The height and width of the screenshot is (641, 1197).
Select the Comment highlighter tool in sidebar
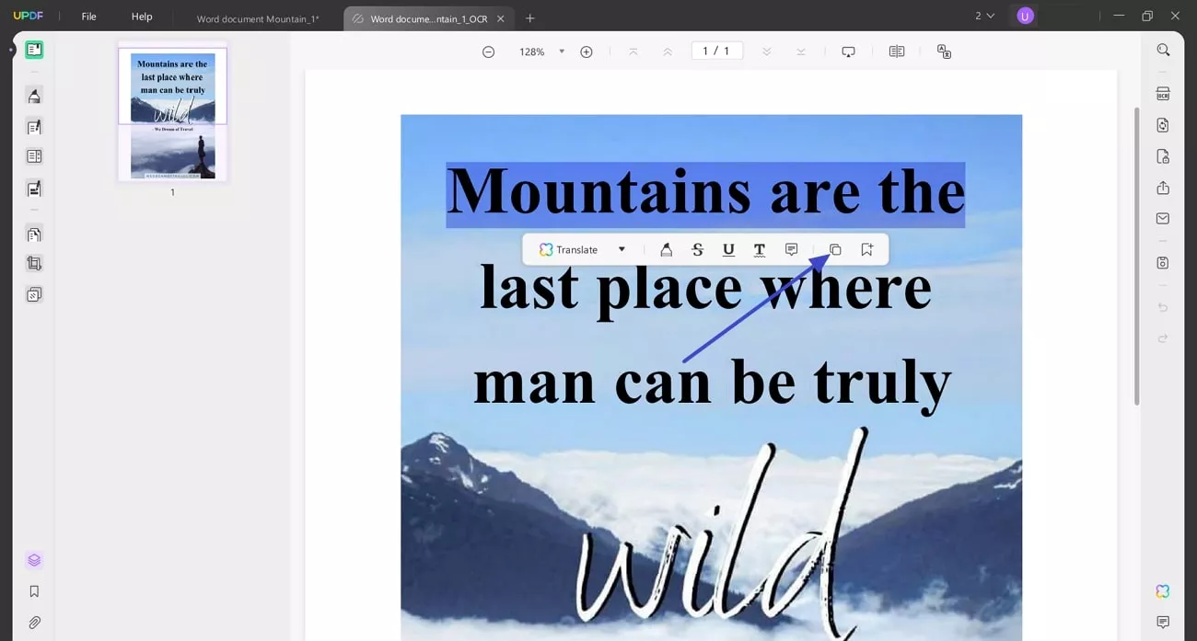click(x=34, y=96)
